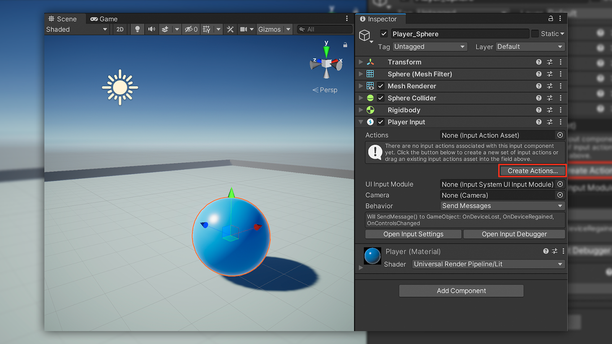The width and height of the screenshot is (612, 344).
Task: Select the Inspector tab
Action: click(379, 19)
